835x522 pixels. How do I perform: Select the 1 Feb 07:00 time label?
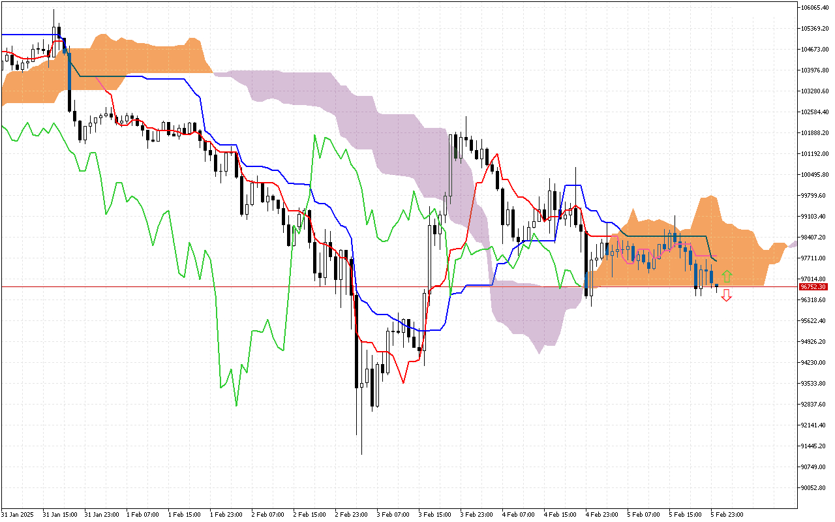143,514
